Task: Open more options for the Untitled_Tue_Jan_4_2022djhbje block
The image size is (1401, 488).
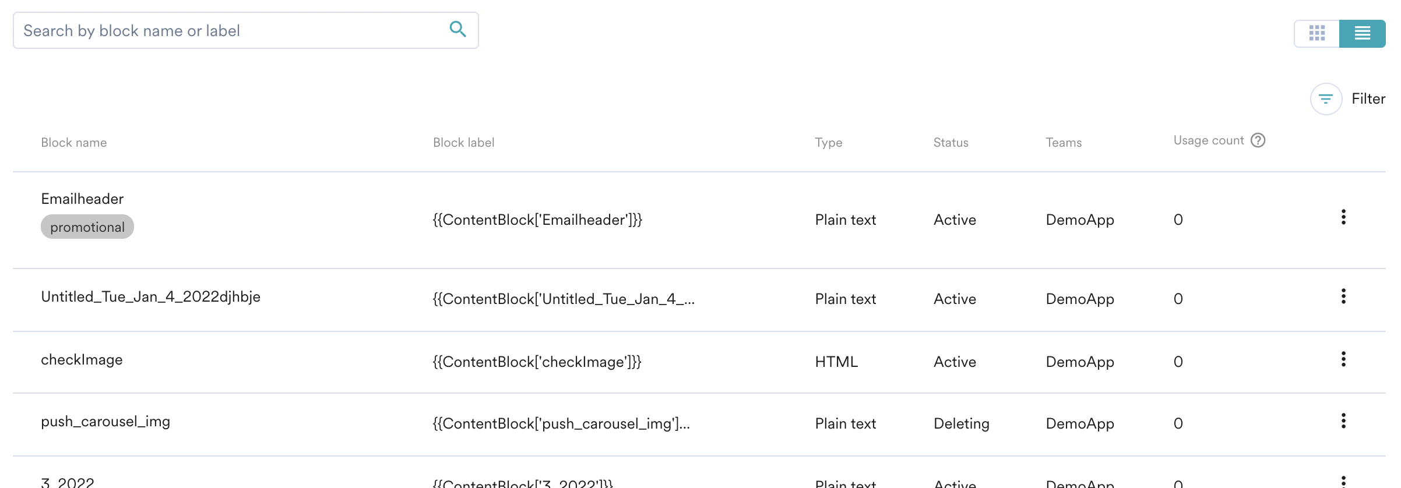Action: 1343,296
